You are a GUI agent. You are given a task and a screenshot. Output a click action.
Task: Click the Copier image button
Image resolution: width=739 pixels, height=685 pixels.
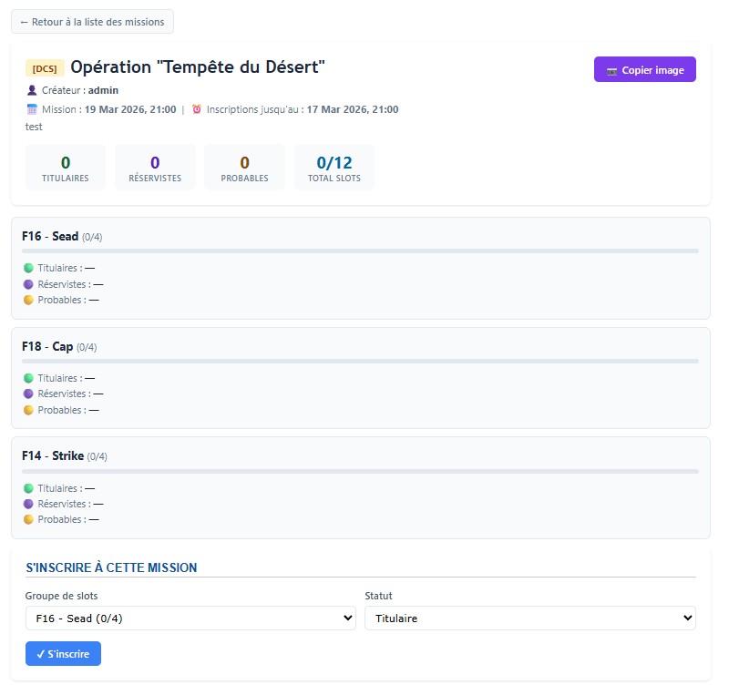[645, 70]
